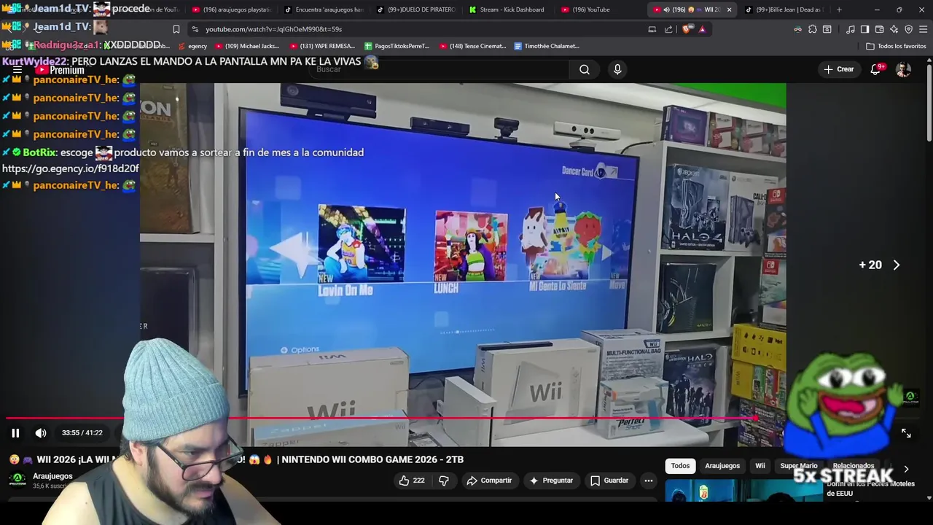Open a new browser tab
Screen dimensions: 933x525
point(839,9)
